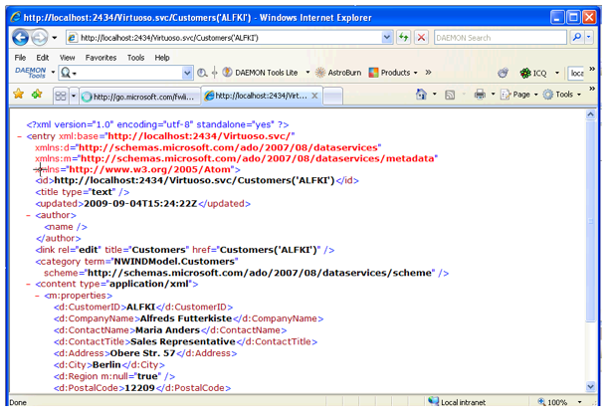610x418 pixels.
Task: Click the Maria Anders contact name text
Action: pos(167,330)
